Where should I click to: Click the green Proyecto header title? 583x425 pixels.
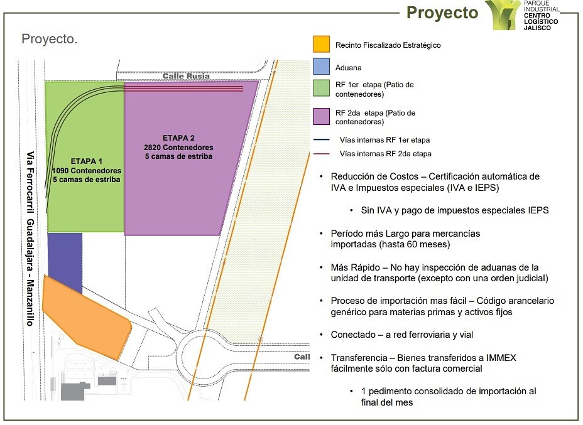tap(442, 13)
